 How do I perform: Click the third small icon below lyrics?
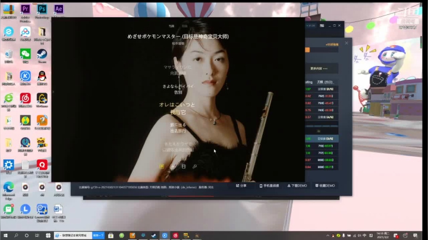click(184, 166)
